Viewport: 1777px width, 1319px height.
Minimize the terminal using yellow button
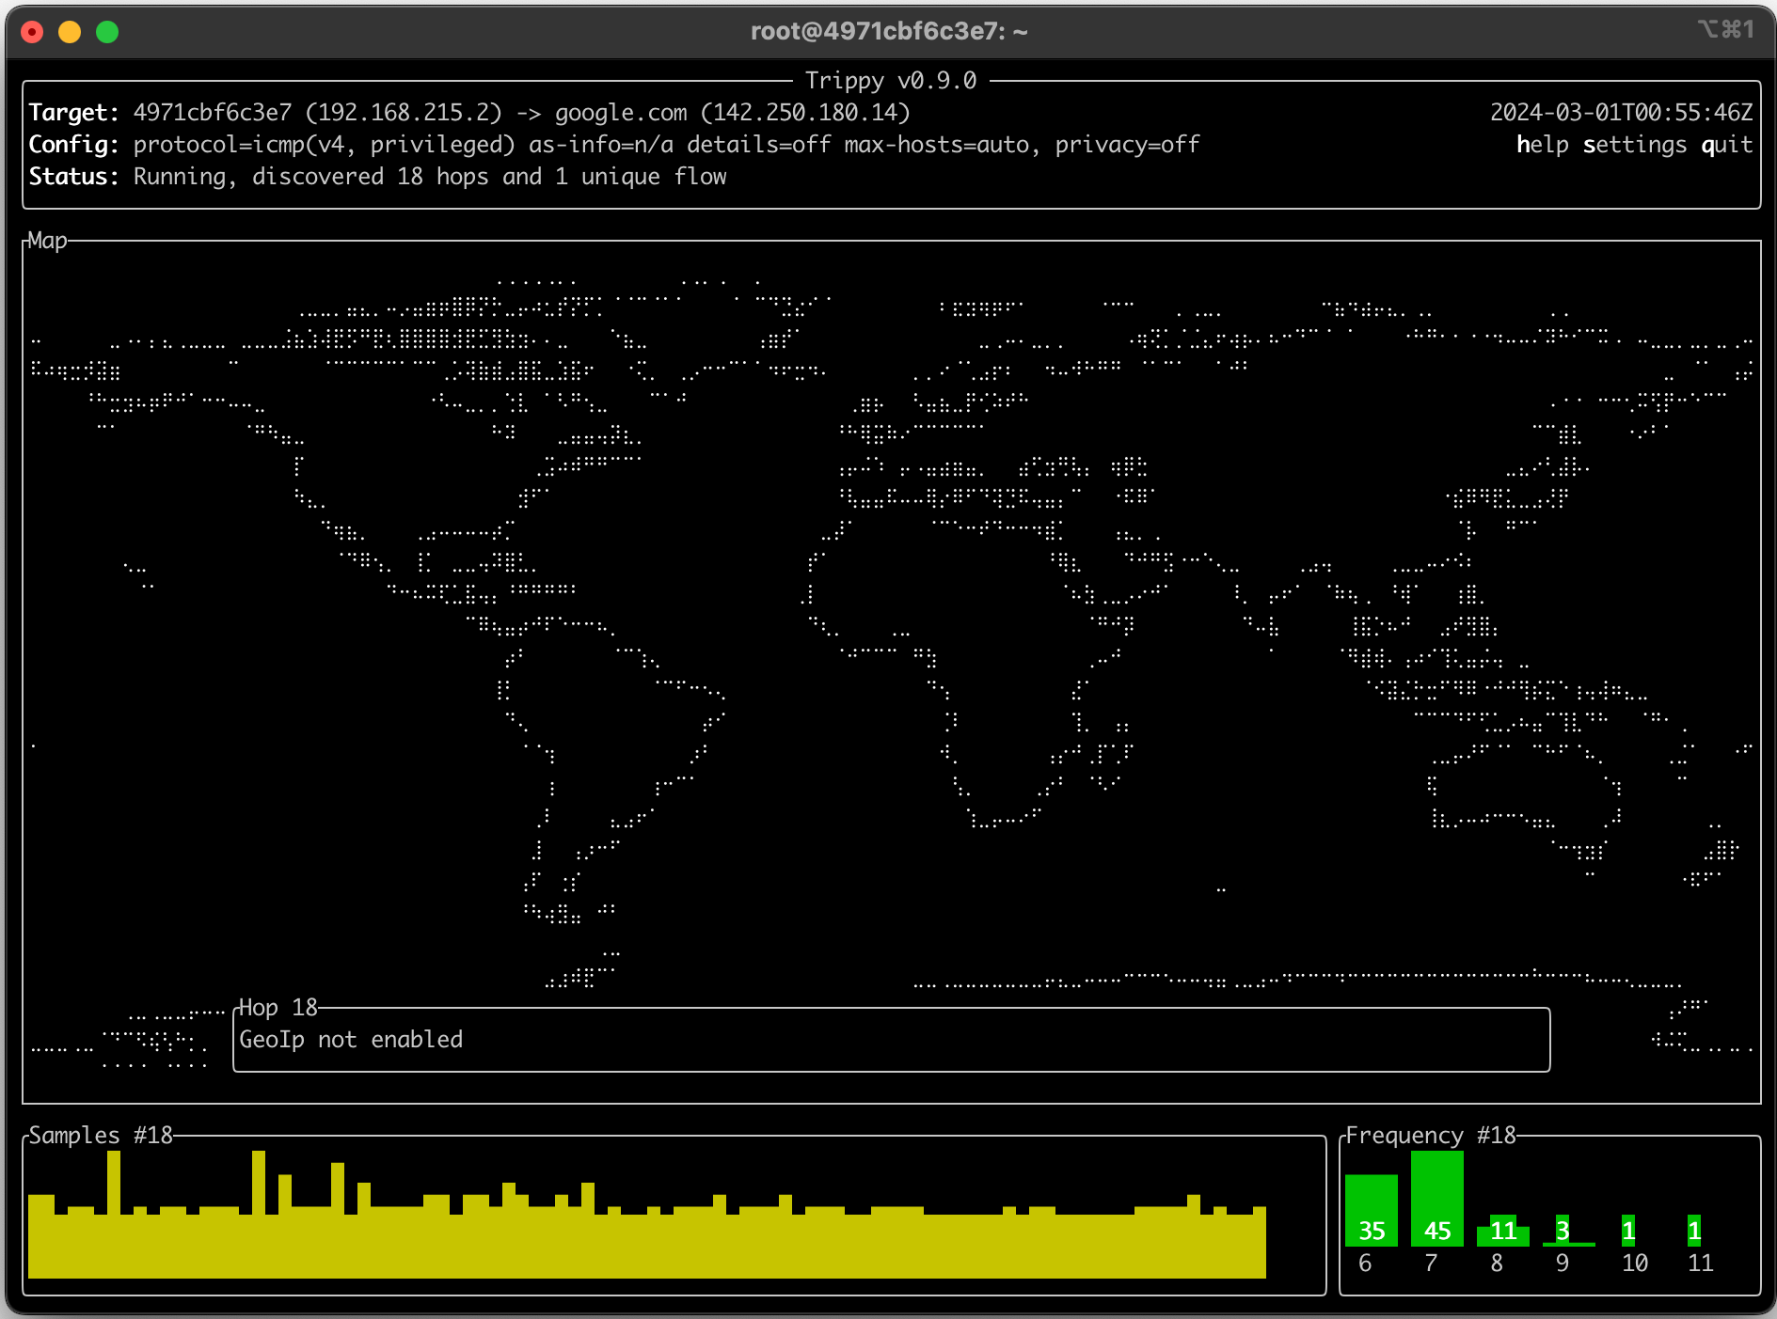point(70,32)
